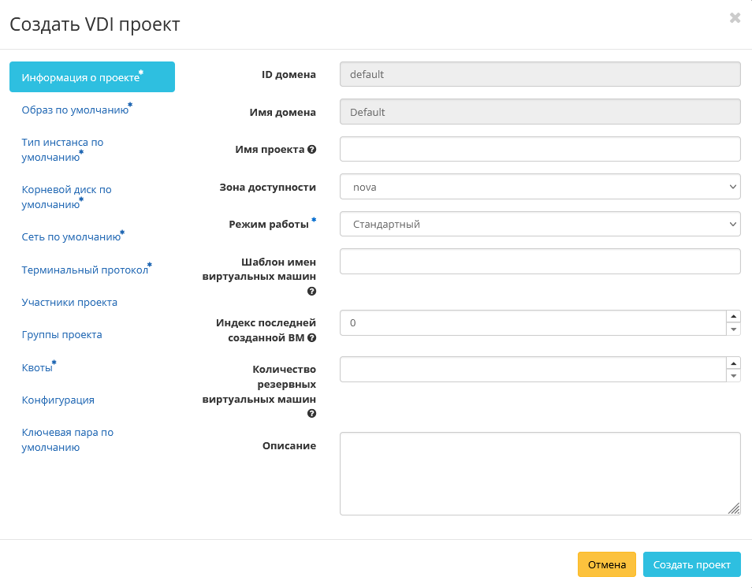
Task: Focus the Имя проекта input field
Action: tap(540, 149)
